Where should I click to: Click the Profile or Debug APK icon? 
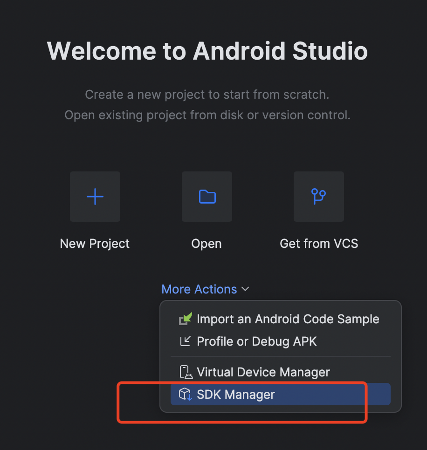185,341
